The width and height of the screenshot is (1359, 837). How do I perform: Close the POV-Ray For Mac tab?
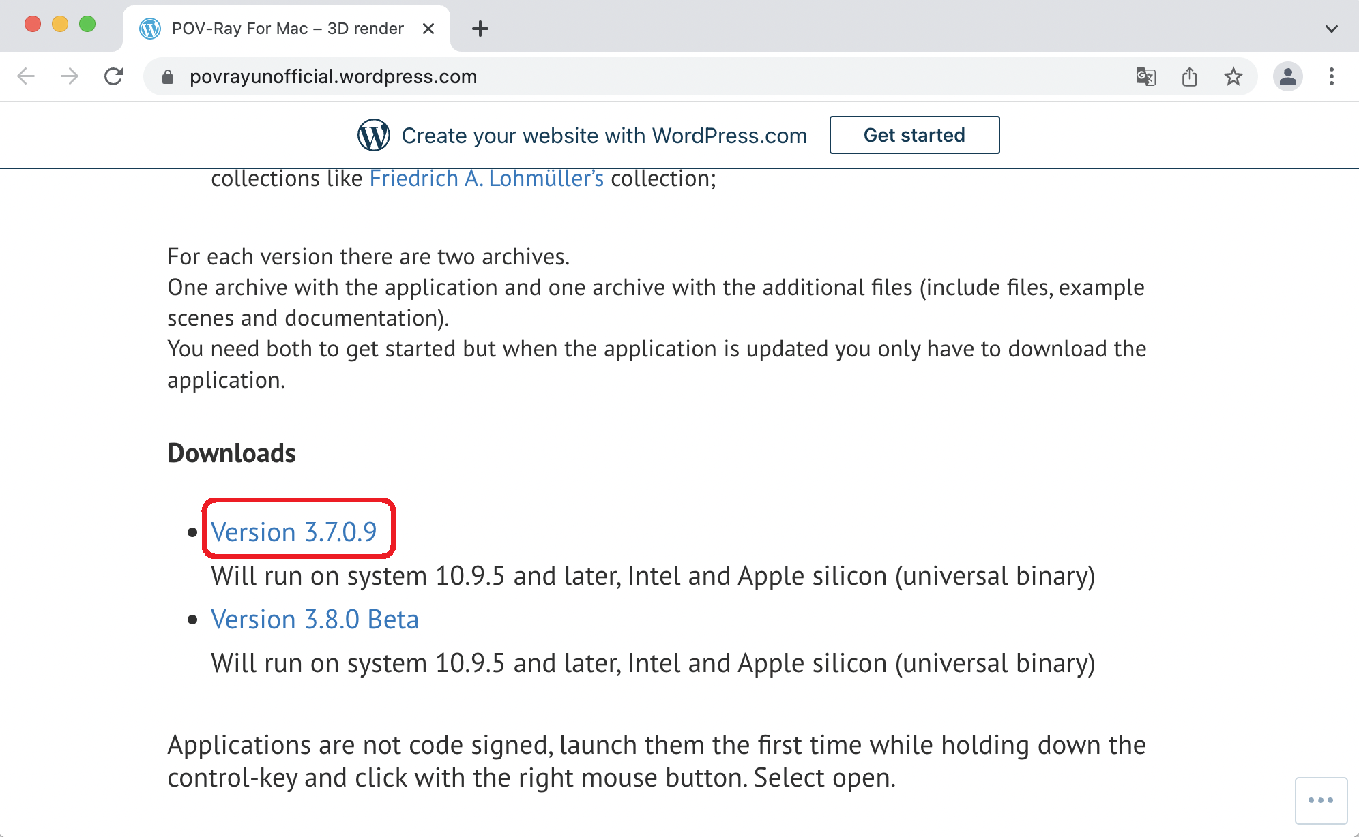tap(428, 29)
